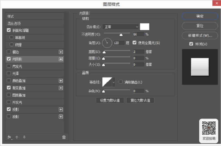Enable 消除锯齿(L) checkbox
Viewport: 221px width, 146px height.
[x=121, y=82]
